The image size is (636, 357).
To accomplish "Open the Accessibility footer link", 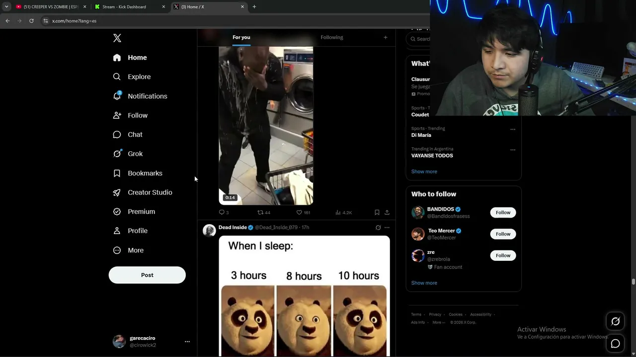I will 481,314.
